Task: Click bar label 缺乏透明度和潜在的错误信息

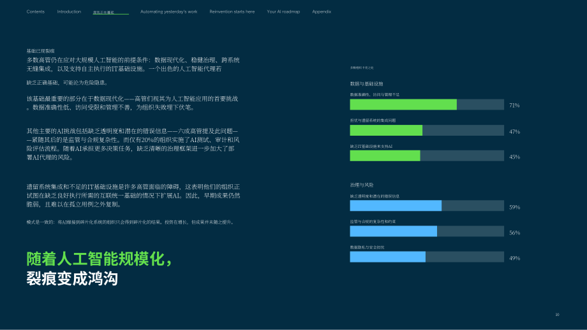Action: point(375,196)
